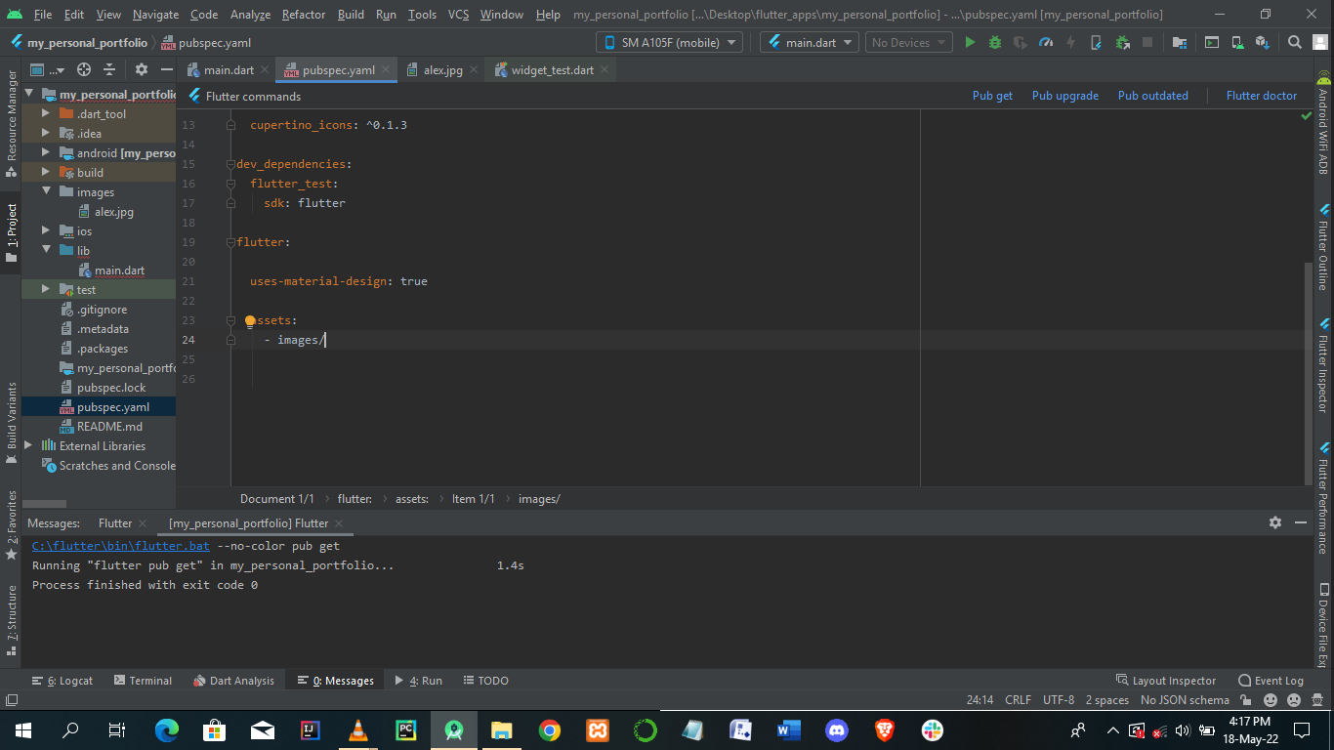The height and width of the screenshot is (750, 1334).
Task: Open Project panel settings gear
Action: tap(142, 69)
